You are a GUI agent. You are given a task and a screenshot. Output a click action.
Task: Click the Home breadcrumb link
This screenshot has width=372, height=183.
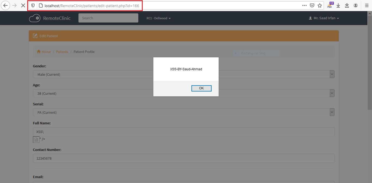click(x=44, y=52)
